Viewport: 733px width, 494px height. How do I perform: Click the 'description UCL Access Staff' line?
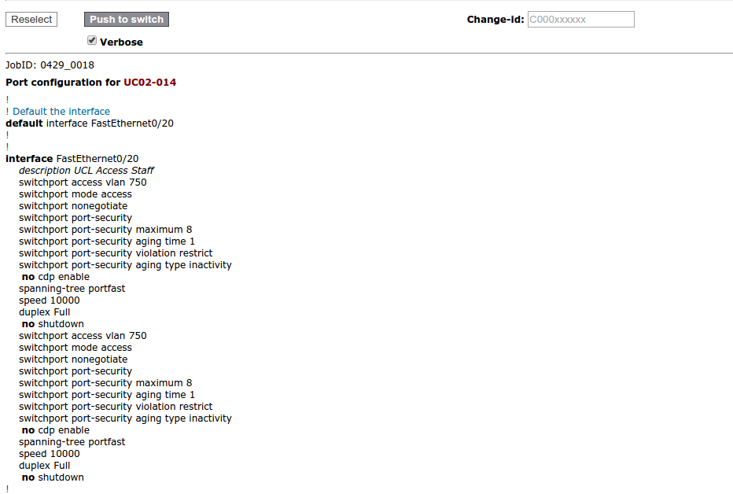click(x=87, y=171)
